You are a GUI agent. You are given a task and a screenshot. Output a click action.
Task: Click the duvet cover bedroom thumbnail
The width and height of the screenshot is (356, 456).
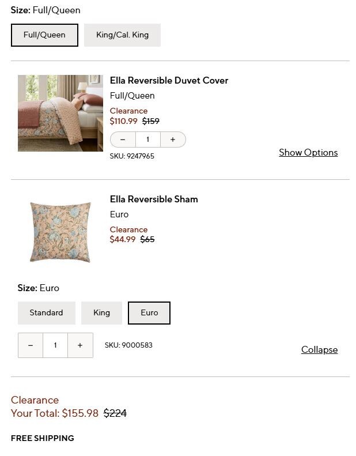click(60, 113)
